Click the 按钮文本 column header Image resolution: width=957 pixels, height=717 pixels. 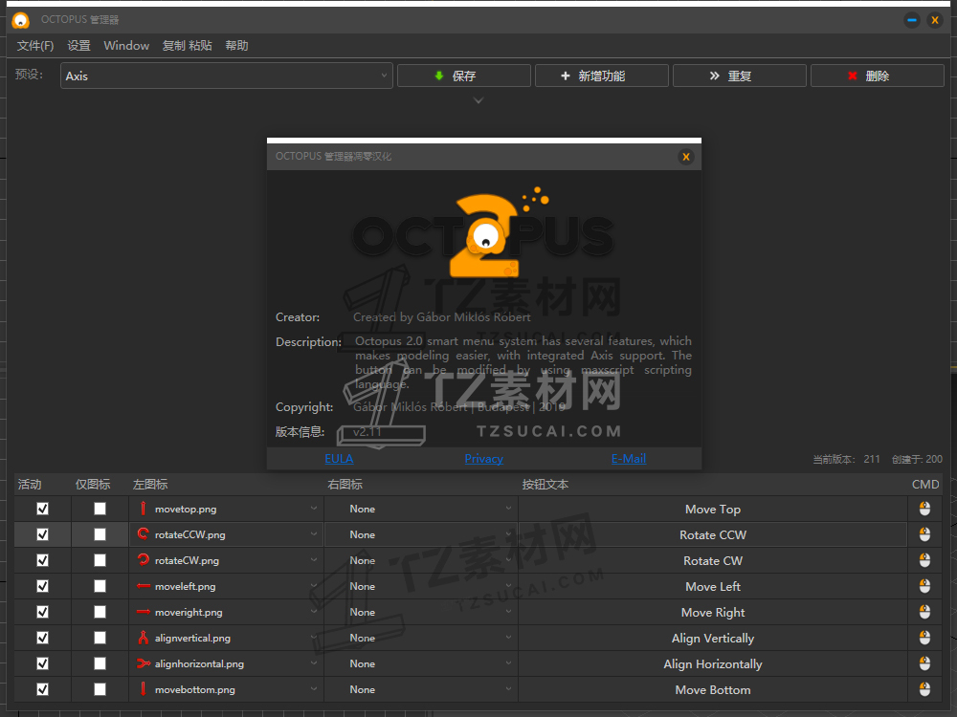545,484
